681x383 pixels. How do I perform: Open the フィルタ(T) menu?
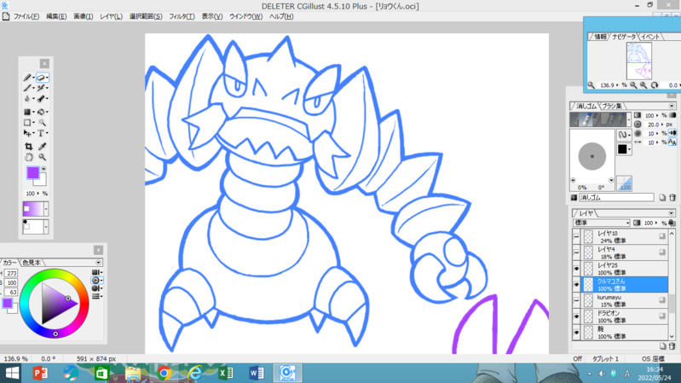(x=182, y=16)
